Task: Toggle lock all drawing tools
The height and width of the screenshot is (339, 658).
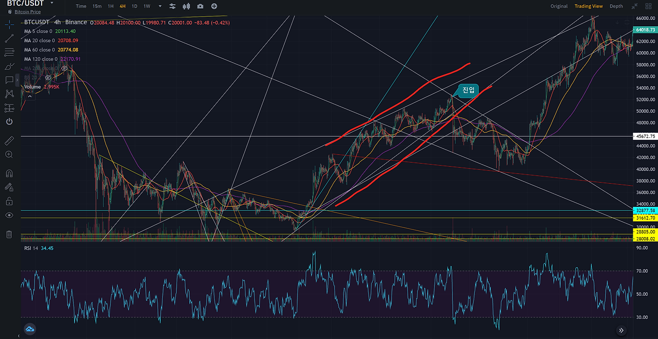Action: (x=9, y=201)
